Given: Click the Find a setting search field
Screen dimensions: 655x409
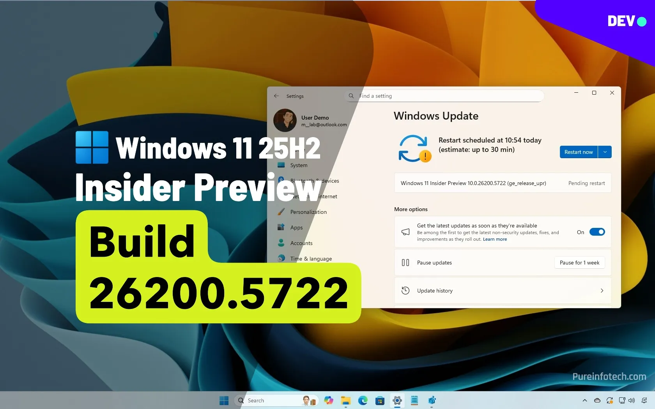Looking at the screenshot, I should click(x=444, y=96).
